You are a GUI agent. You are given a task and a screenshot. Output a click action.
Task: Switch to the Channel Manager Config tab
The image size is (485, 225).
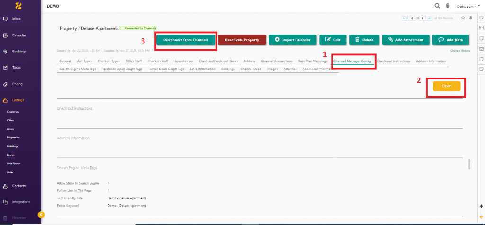coord(353,61)
